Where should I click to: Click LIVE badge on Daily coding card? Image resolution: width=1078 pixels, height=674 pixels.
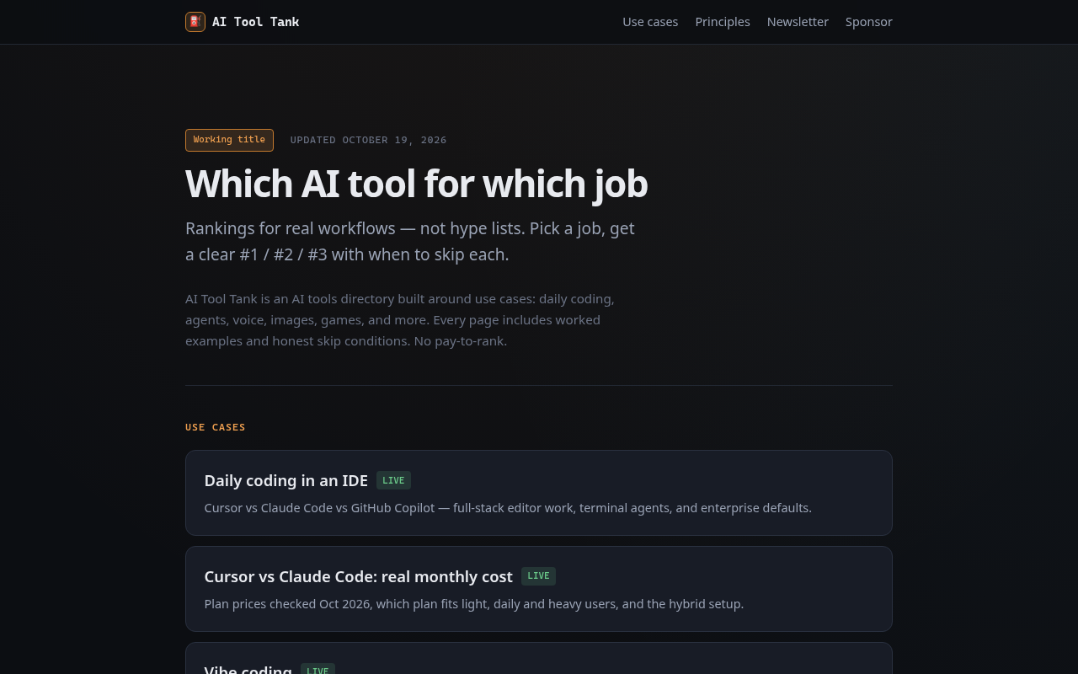click(393, 480)
